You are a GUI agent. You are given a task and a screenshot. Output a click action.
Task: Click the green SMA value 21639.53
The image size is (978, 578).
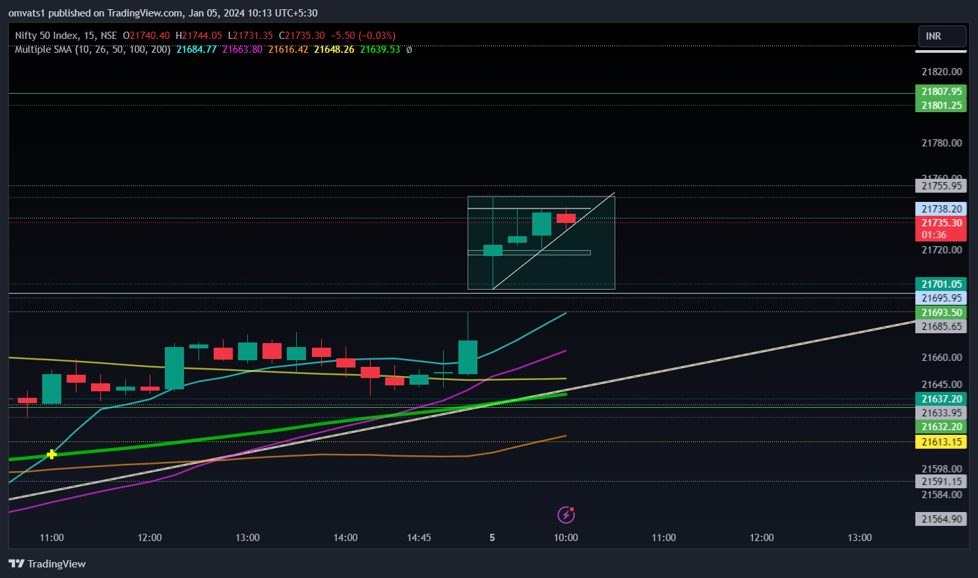coord(380,49)
